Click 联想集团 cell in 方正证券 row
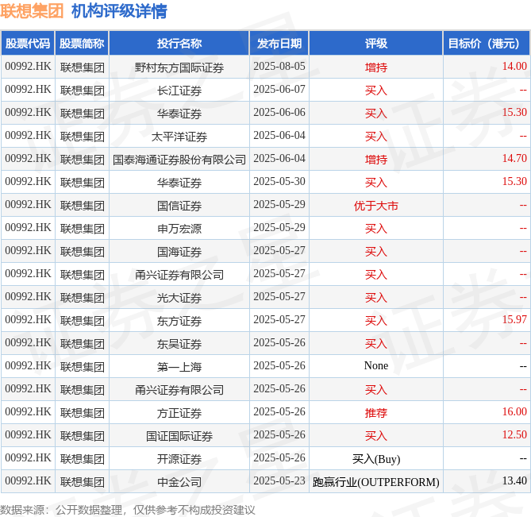 coord(83,413)
